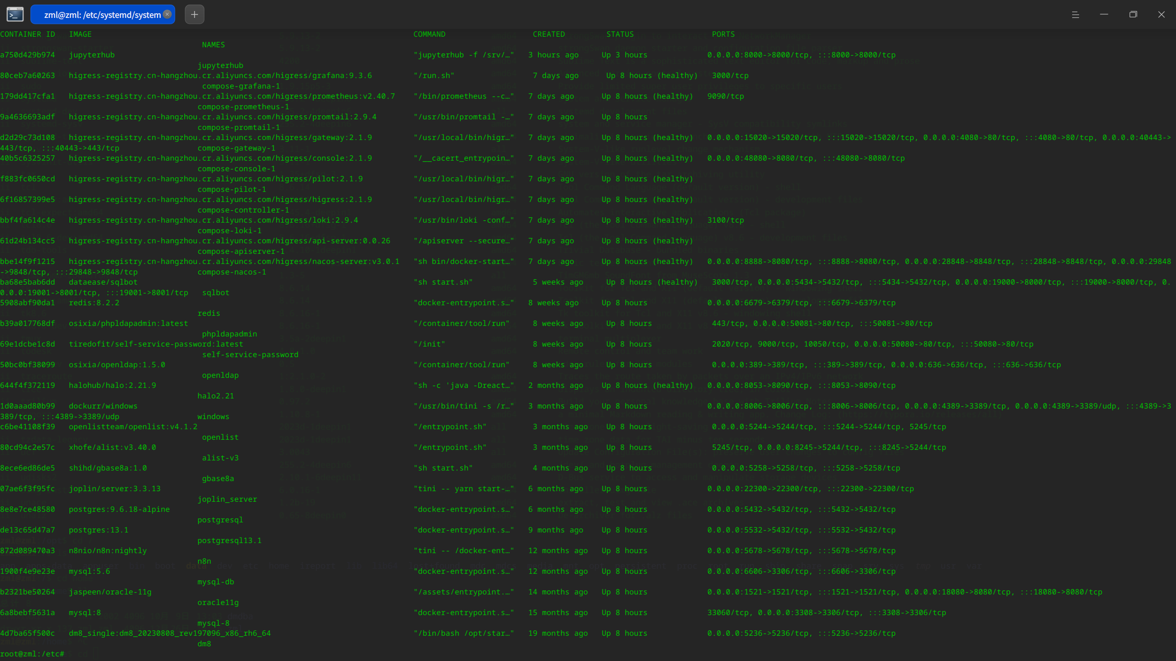
Task: Restore down the terminal window
Action: pos(1133,15)
